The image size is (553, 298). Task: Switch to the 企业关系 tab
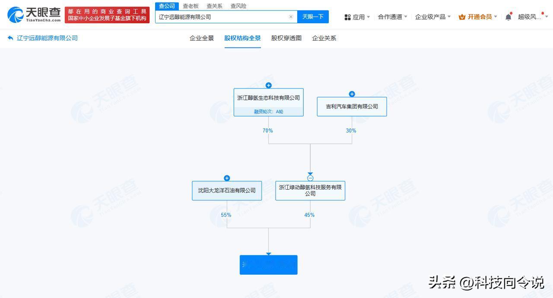(324, 38)
